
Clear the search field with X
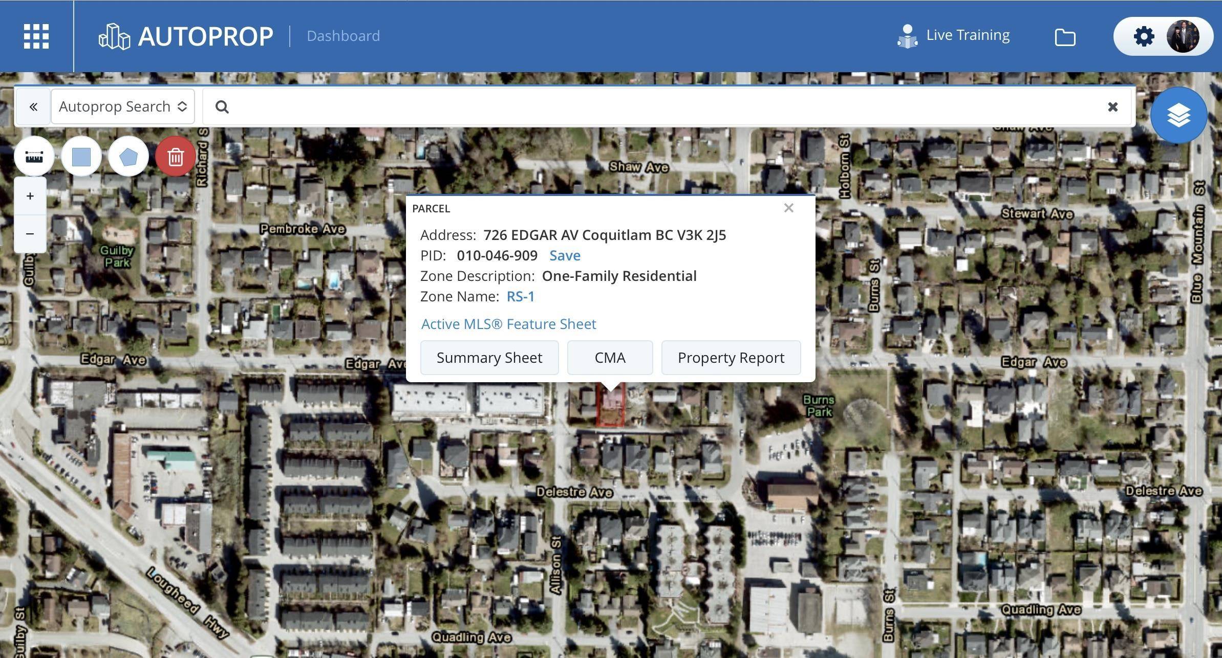click(1112, 106)
